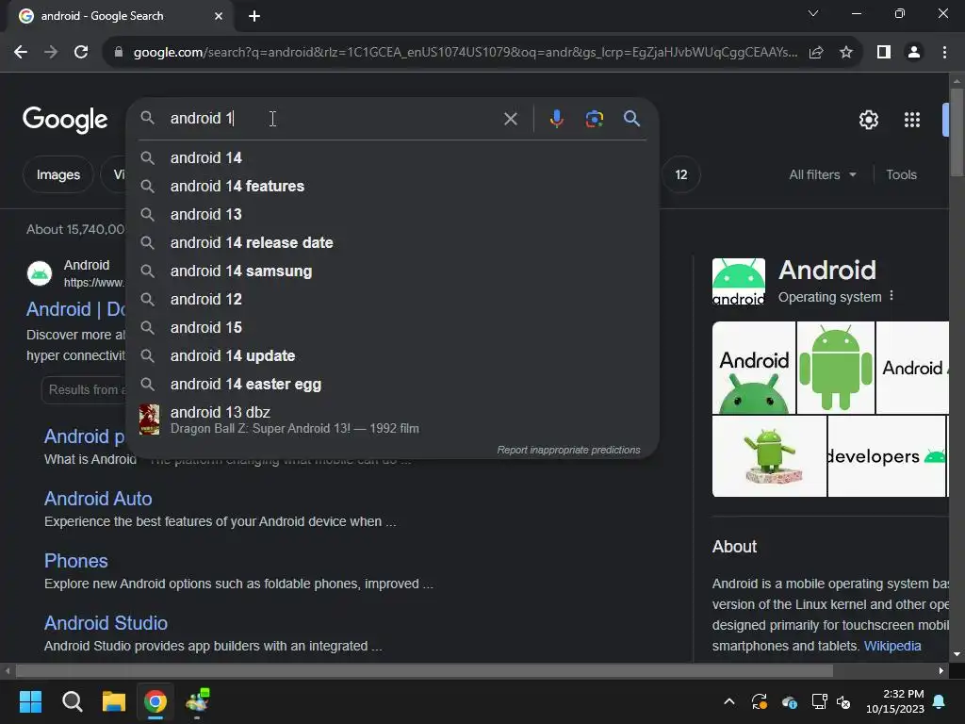Open Google apps grid
This screenshot has width=965, height=724.
coord(911,120)
